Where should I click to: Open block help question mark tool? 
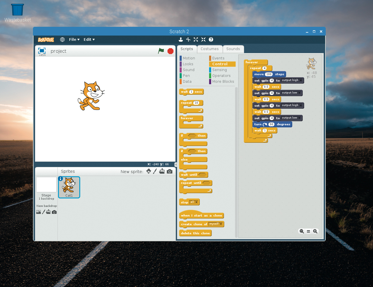point(211,40)
